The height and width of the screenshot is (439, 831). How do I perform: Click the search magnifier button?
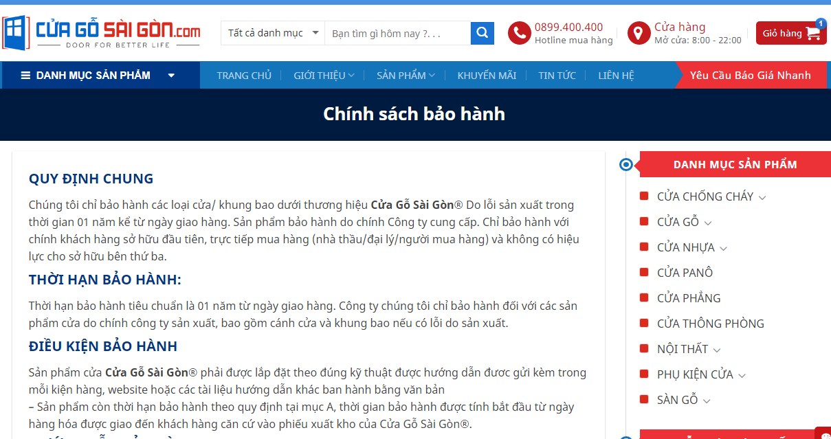click(x=482, y=33)
